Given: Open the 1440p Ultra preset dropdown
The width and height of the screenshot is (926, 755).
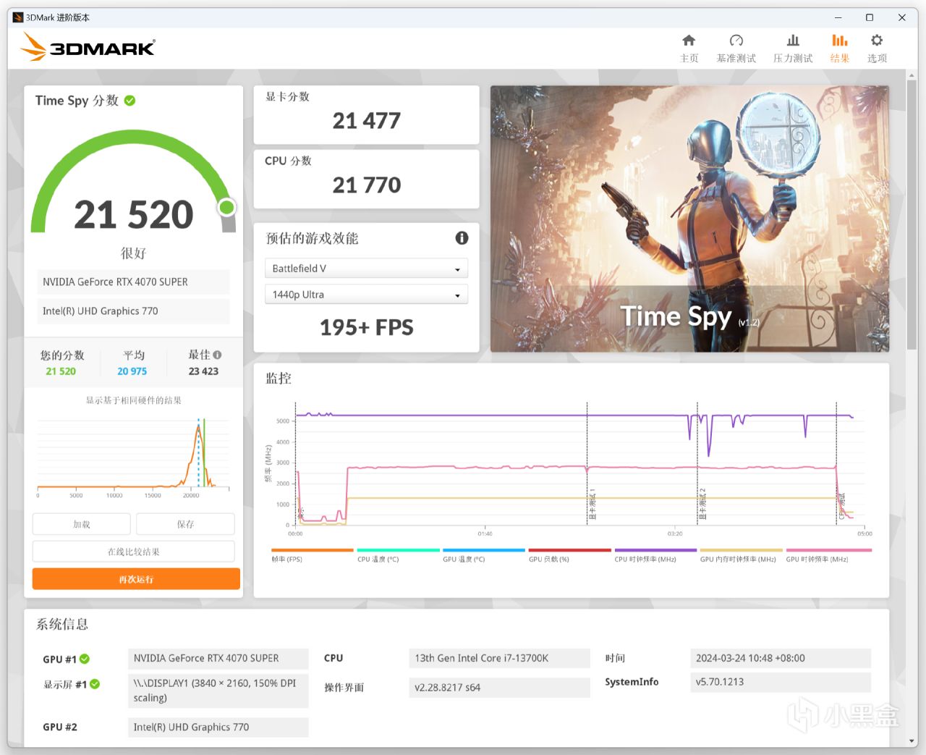Looking at the screenshot, I should point(366,295).
